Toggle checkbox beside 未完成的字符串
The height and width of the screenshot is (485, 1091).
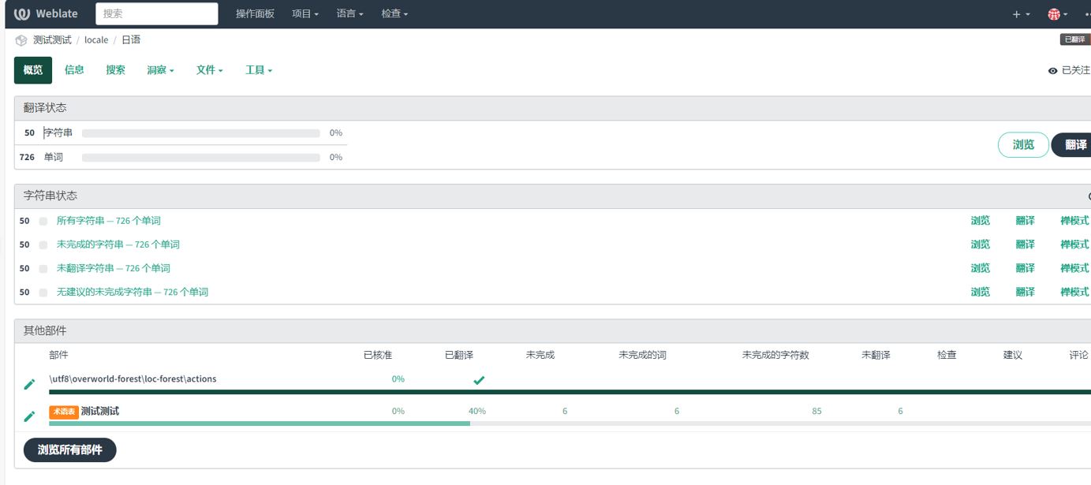tap(43, 245)
